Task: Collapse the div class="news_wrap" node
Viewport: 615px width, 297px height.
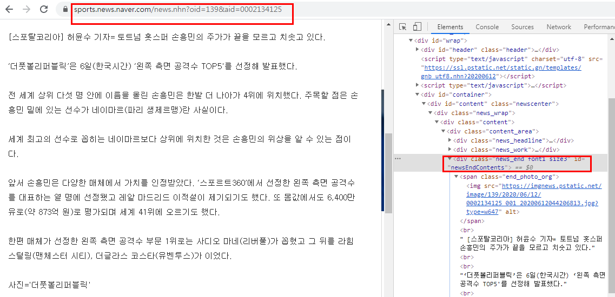Action: point(430,113)
